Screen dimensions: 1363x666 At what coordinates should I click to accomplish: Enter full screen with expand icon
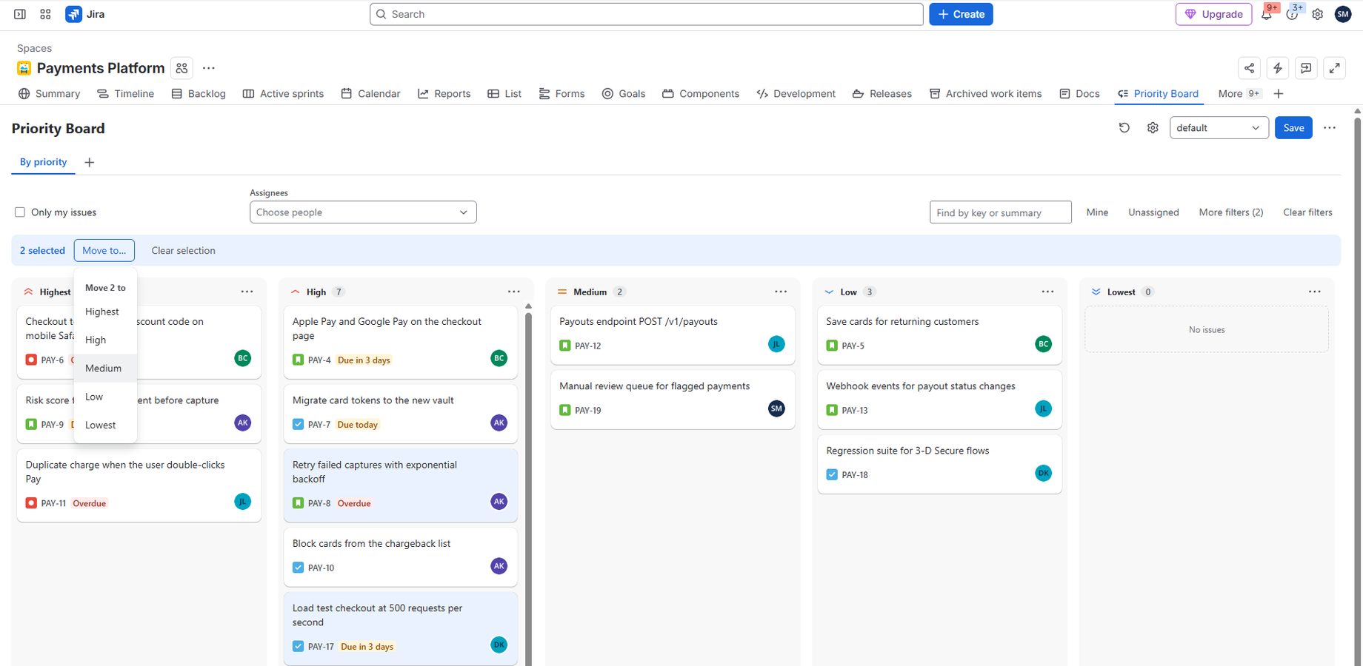[1334, 68]
